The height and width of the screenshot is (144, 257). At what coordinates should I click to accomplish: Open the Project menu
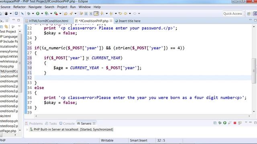pos(62,7)
